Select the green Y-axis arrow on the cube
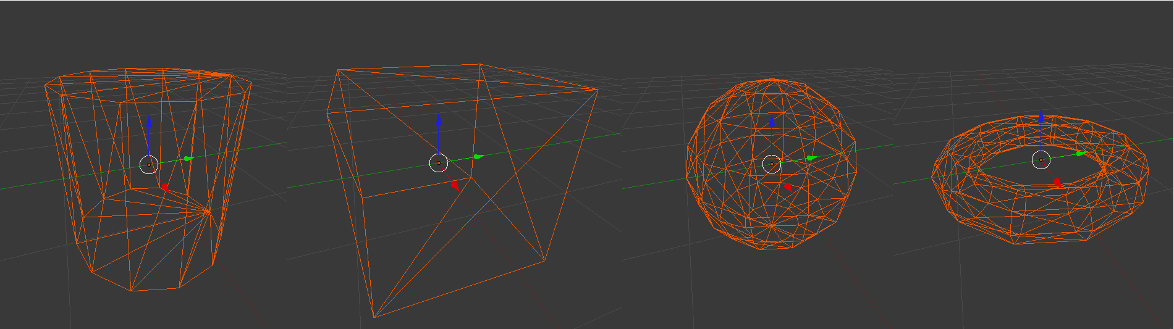The height and width of the screenshot is (329, 1174). coord(478,157)
